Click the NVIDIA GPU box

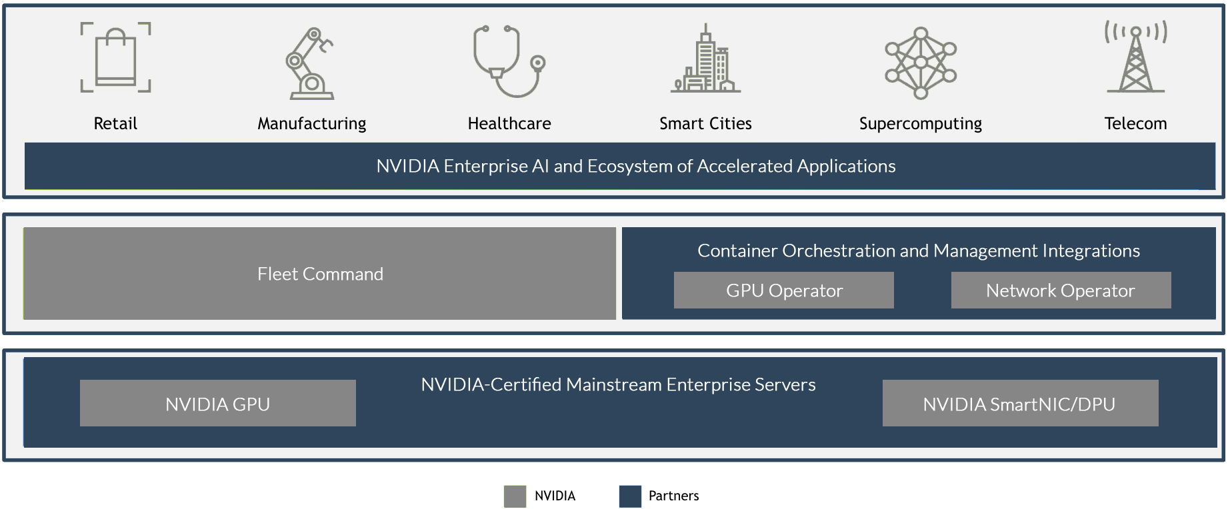[218, 404]
